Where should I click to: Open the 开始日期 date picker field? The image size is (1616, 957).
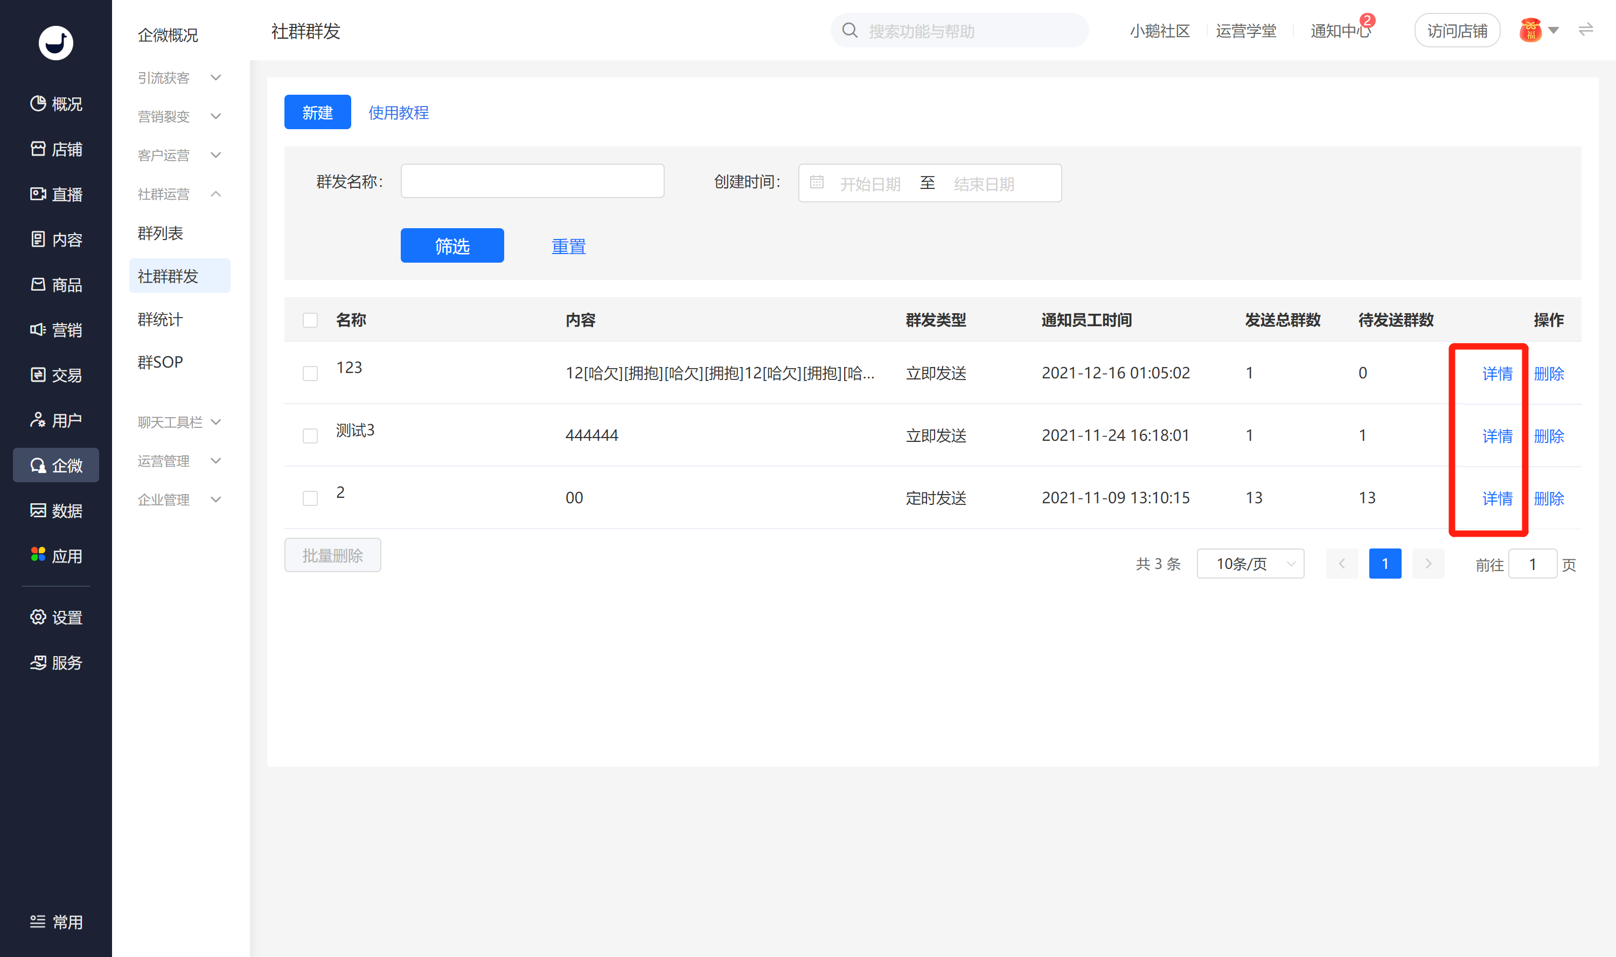(x=869, y=184)
